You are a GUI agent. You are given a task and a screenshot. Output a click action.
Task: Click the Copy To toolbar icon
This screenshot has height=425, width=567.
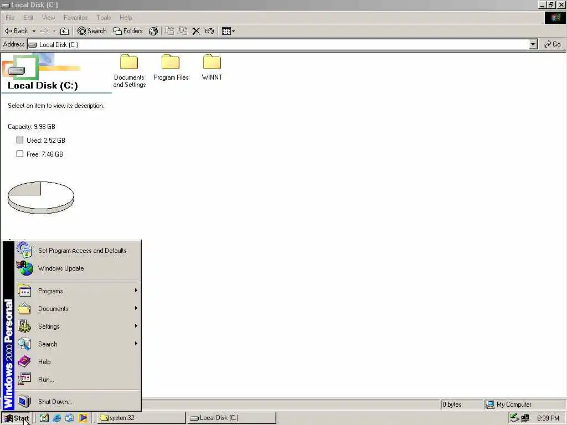[x=183, y=31]
